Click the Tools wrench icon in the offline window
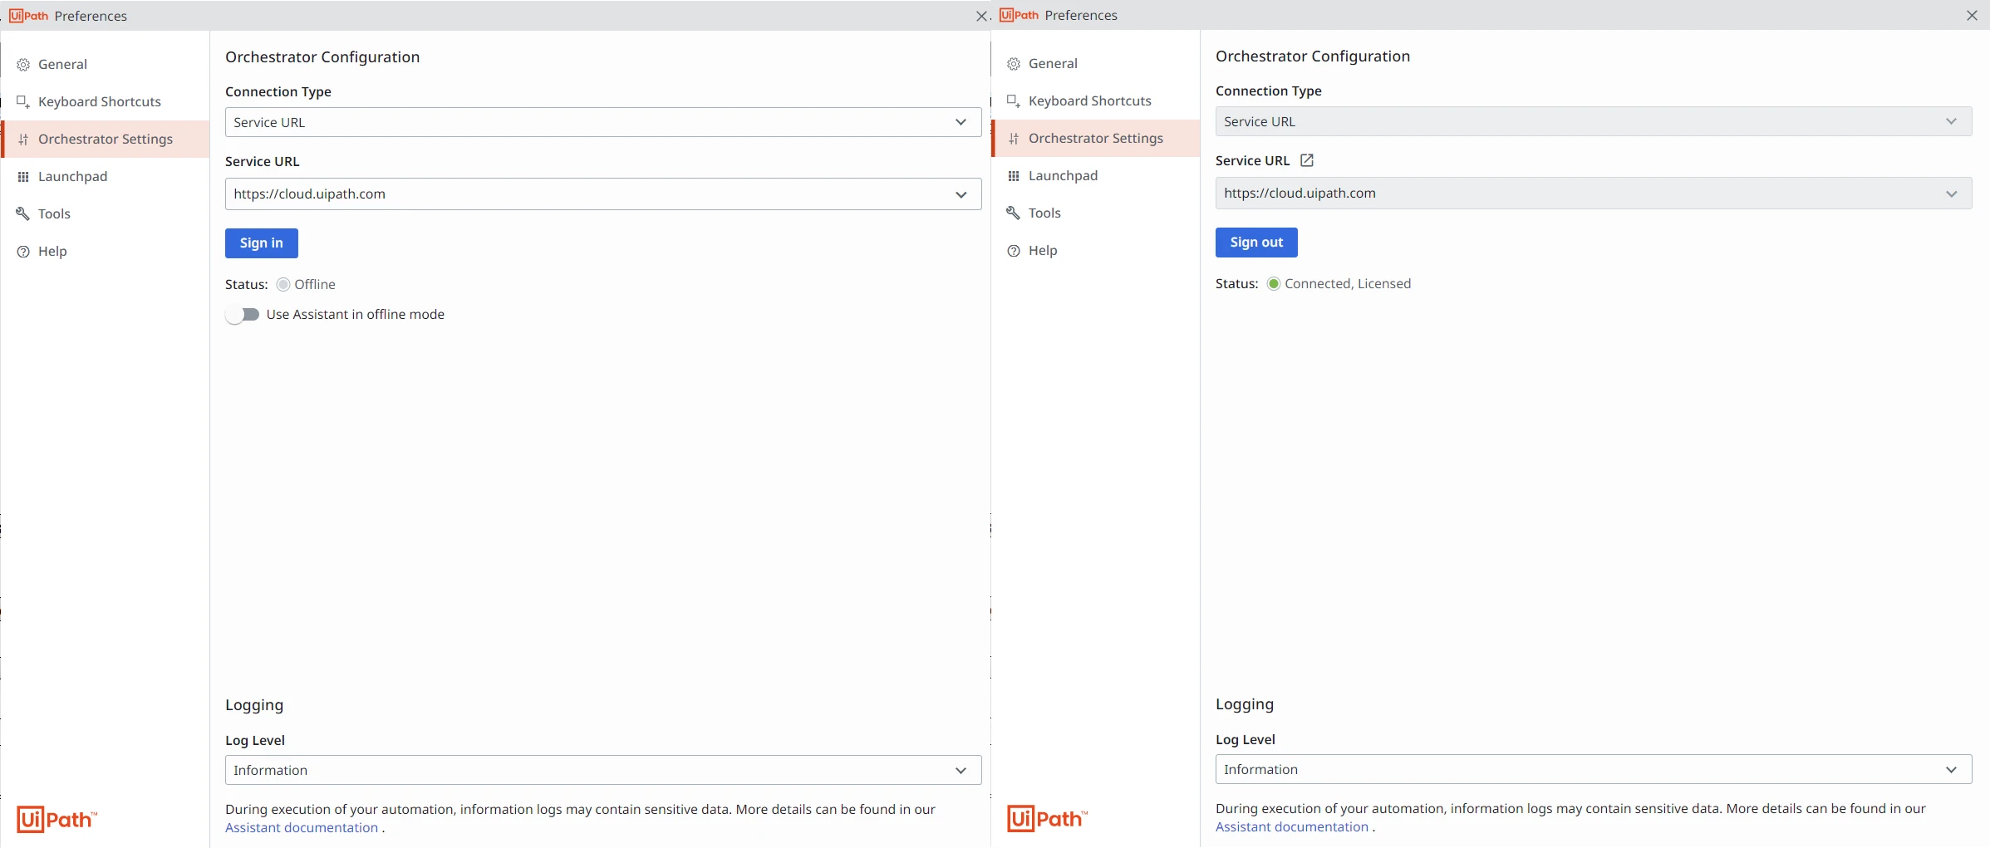 pos(23,214)
